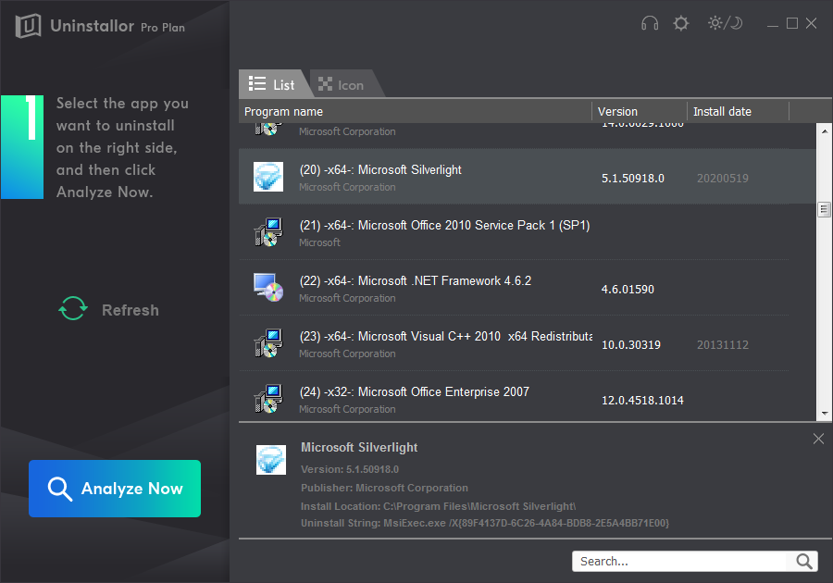The image size is (833, 583).
Task: Click the Uninstall String text in details
Action: 484,523
